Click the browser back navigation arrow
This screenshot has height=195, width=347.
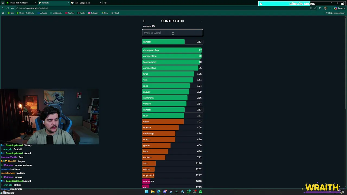3,8
